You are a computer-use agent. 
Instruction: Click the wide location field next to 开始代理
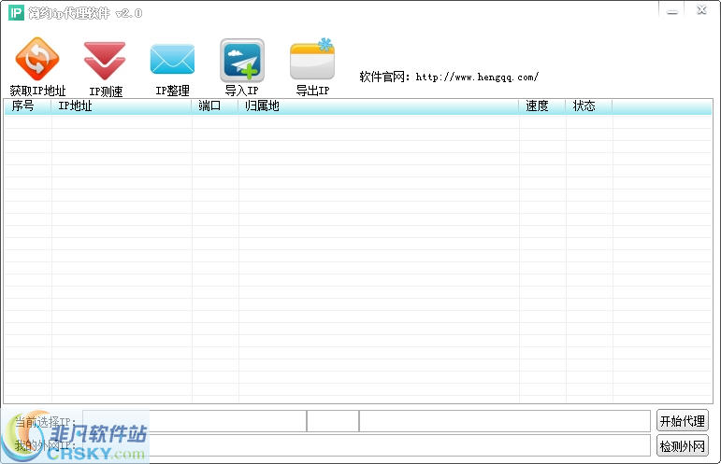[x=505, y=421]
